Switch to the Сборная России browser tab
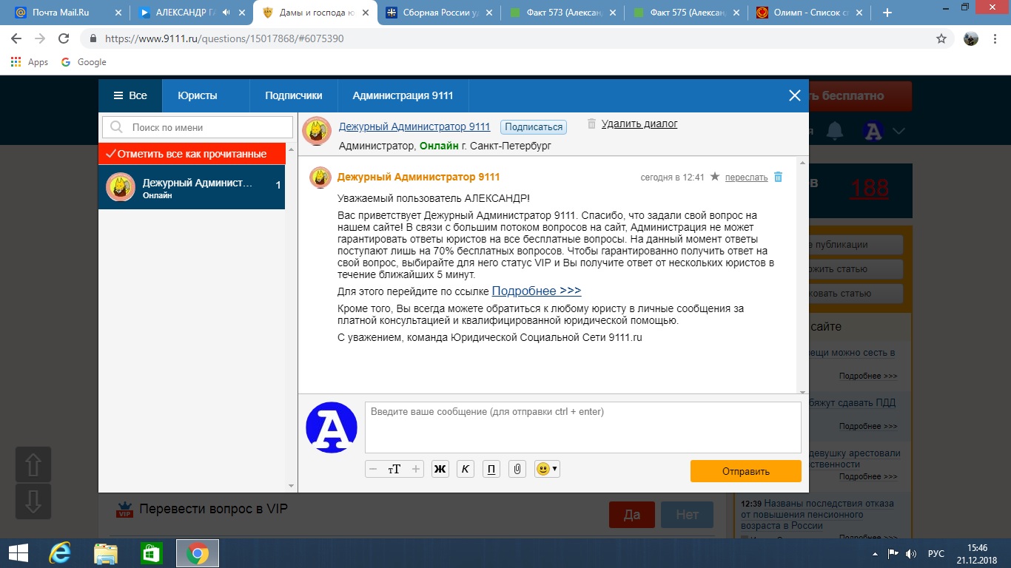The width and height of the screenshot is (1011, 568). pos(440,13)
